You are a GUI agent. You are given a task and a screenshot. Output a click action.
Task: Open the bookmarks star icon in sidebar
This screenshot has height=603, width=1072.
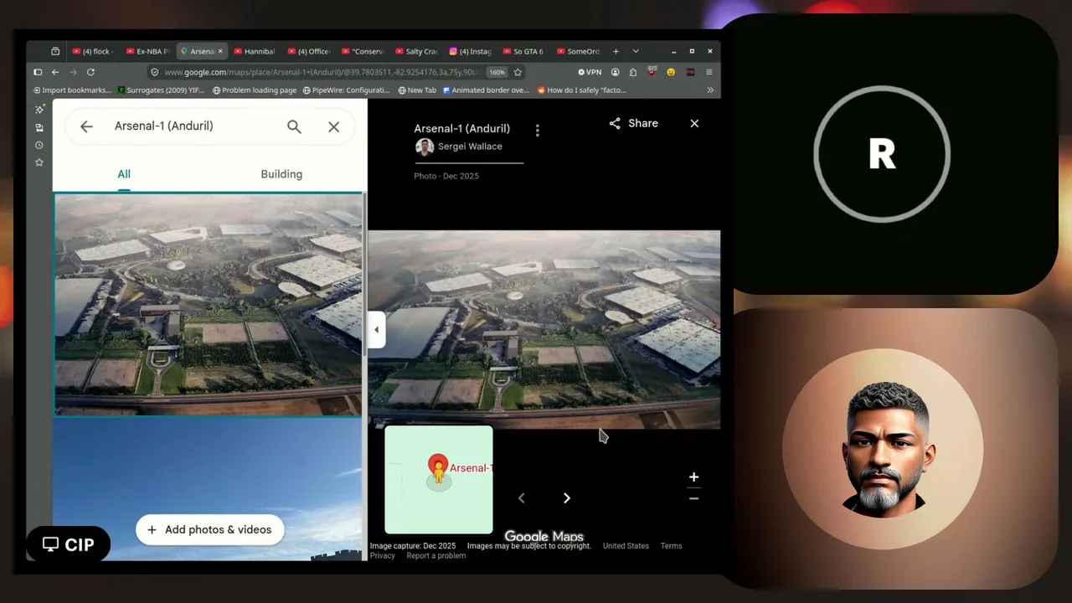coord(39,162)
